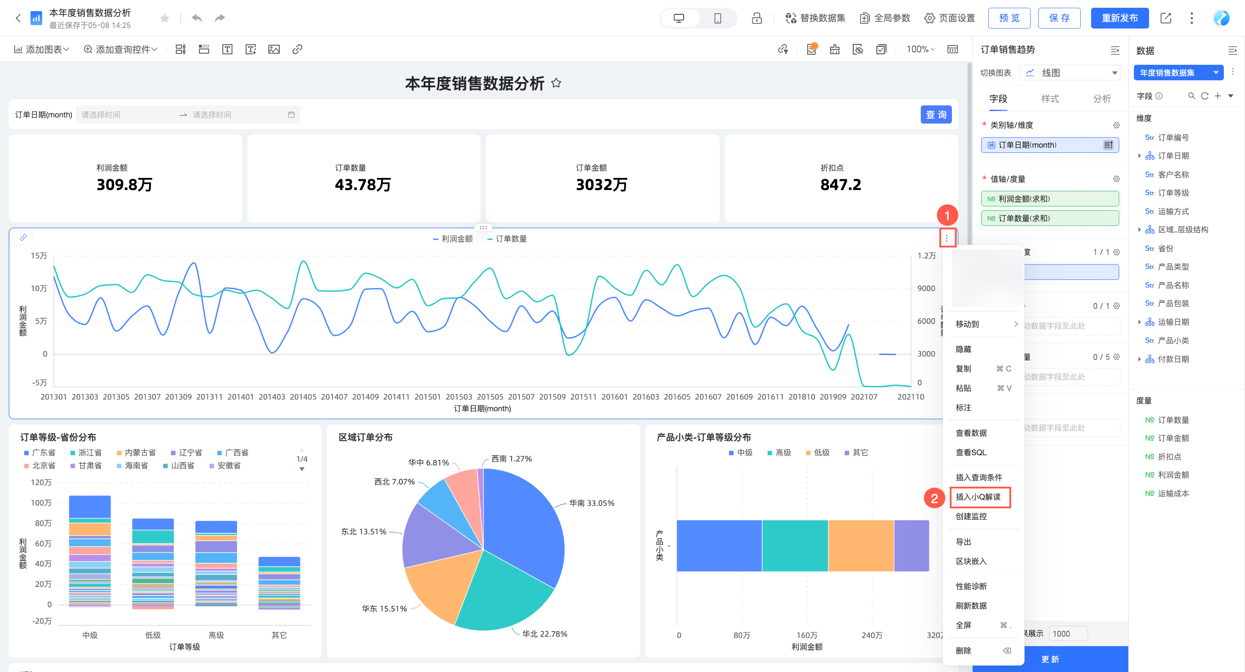The height and width of the screenshot is (672, 1245).
Task: Click blue 广东省 legend swatch
Action: pyautogui.click(x=26, y=453)
